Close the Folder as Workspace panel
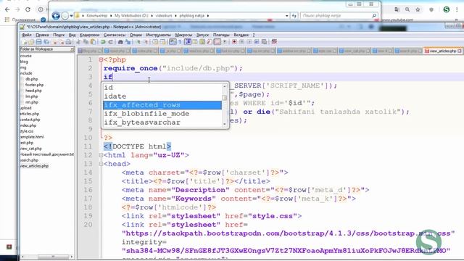The width and height of the screenshot is (464, 261). click(x=72, y=49)
